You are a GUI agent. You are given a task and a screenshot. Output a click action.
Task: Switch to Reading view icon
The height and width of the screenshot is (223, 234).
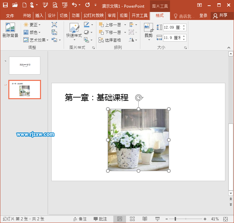pyautogui.click(x=145, y=219)
